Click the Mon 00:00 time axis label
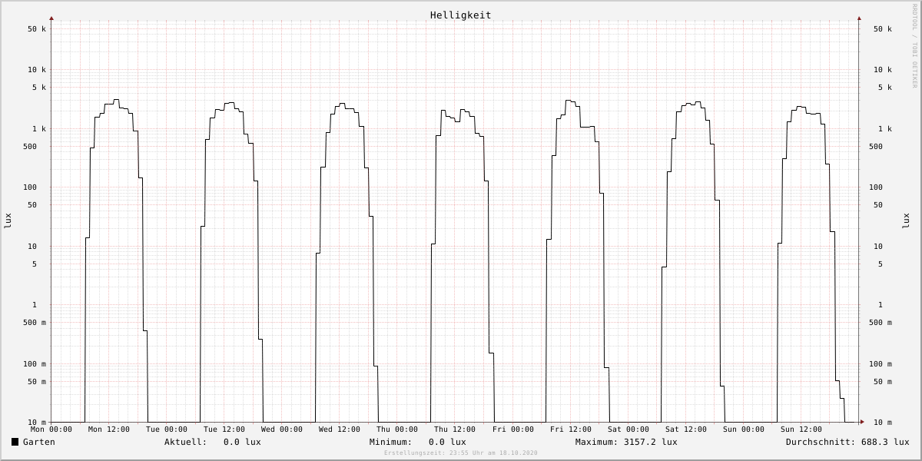This screenshot has width=922, height=461. click(51, 429)
